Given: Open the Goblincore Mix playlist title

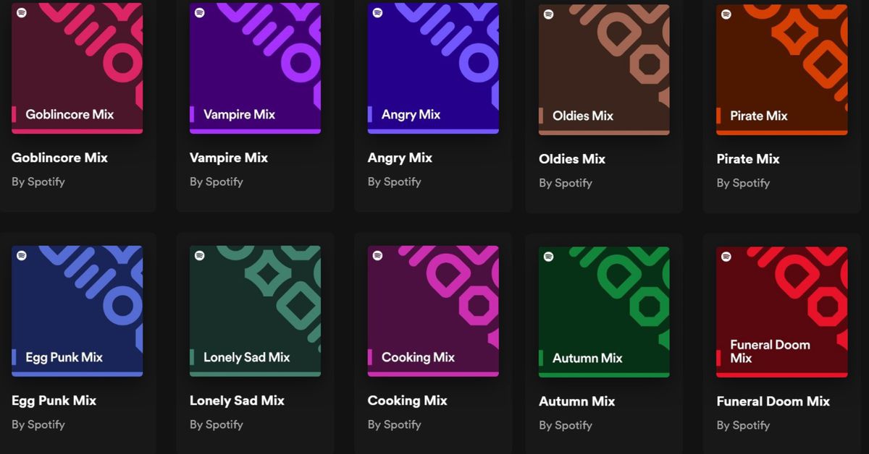Looking at the screenshot, I should [59, 158].
